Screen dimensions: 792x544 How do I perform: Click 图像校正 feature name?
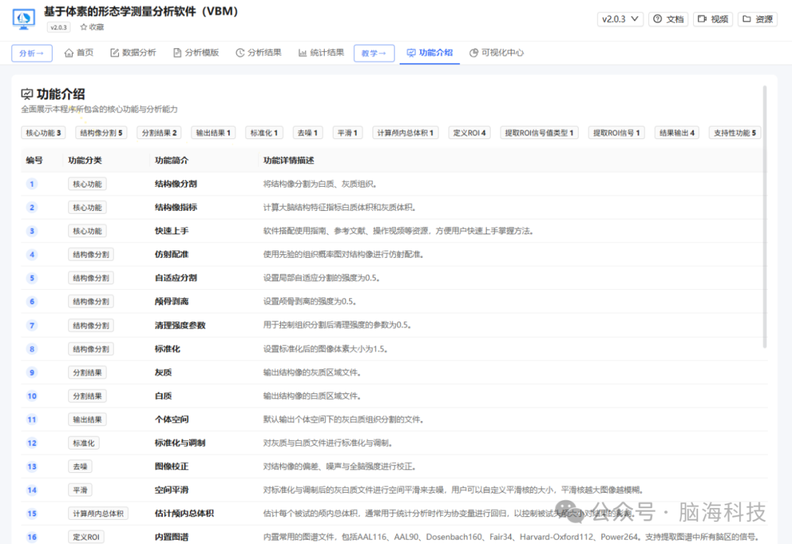(172, 466)
